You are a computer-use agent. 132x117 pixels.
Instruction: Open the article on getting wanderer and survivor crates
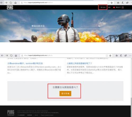(x=25, y=64)
